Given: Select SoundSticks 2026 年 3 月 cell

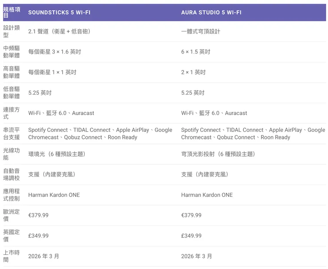Looking at the screenshot, I should (x=43, y=256).
